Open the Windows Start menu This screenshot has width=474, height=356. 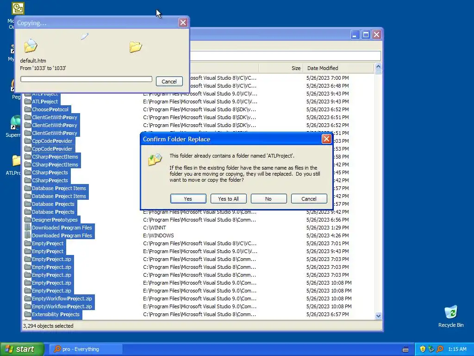pyautogui.click(x=22, y=349)
